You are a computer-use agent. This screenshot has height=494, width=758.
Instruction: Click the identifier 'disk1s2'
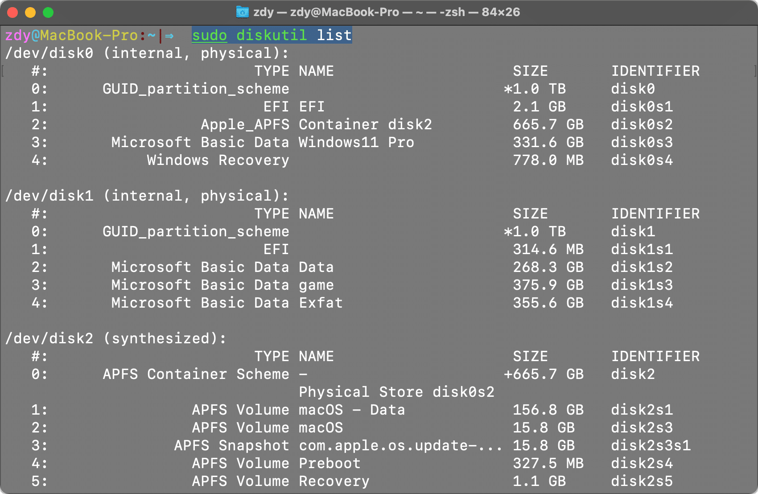642,268
